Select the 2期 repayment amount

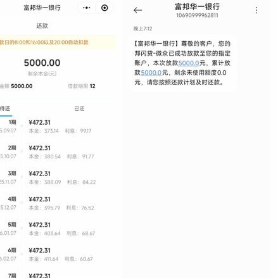[40, 148]
